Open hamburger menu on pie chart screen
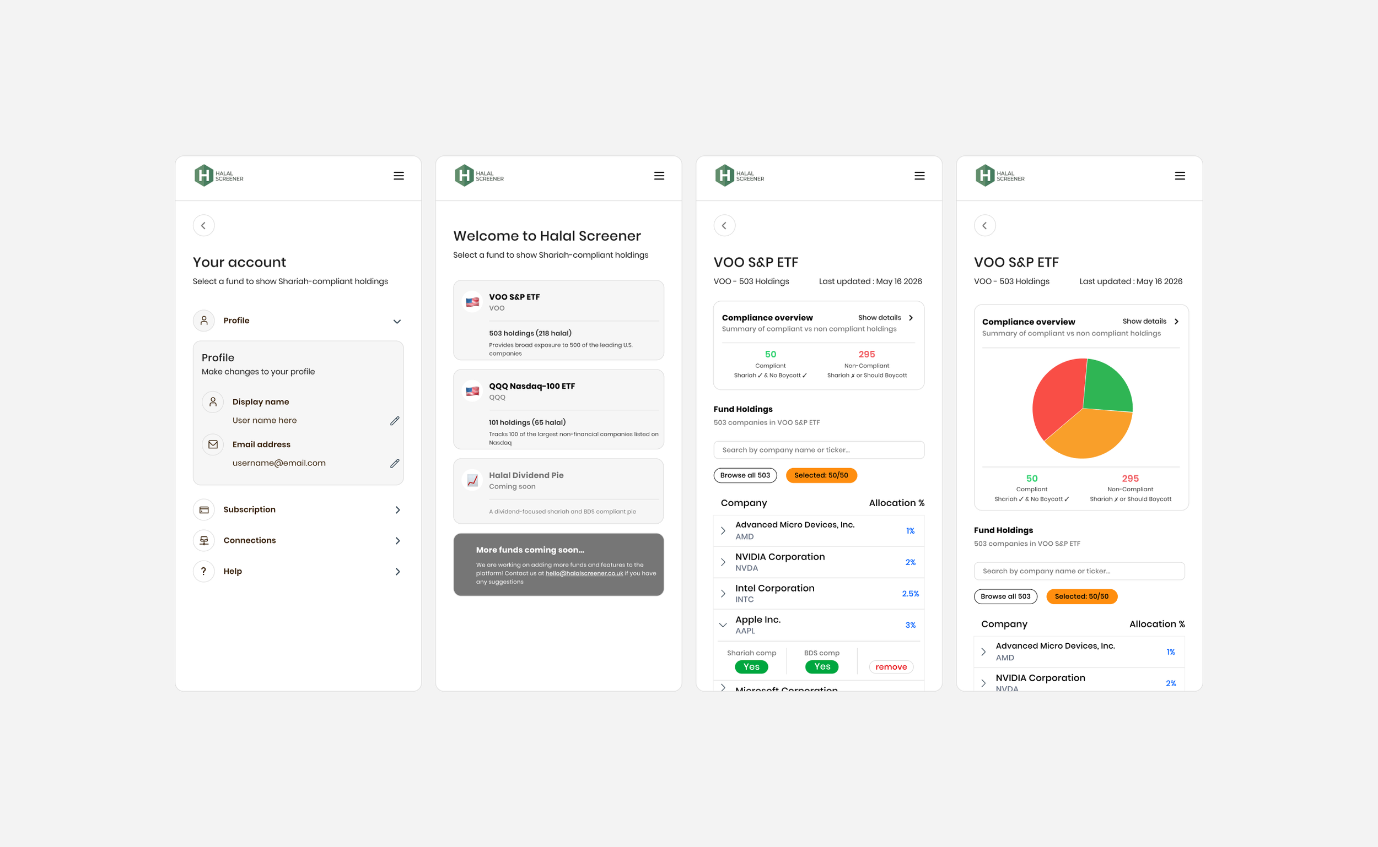 point(1180,176)
